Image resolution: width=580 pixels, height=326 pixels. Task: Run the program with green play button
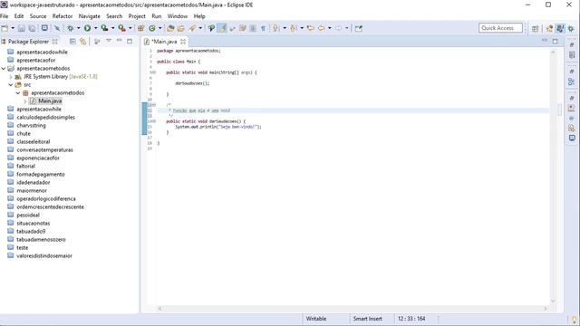pos(87,28)
